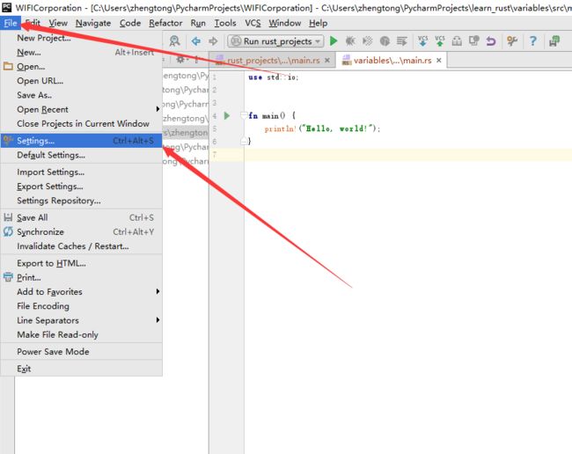Open Settings... from File menu
572x454 pixels.
[x=81, y=141]
